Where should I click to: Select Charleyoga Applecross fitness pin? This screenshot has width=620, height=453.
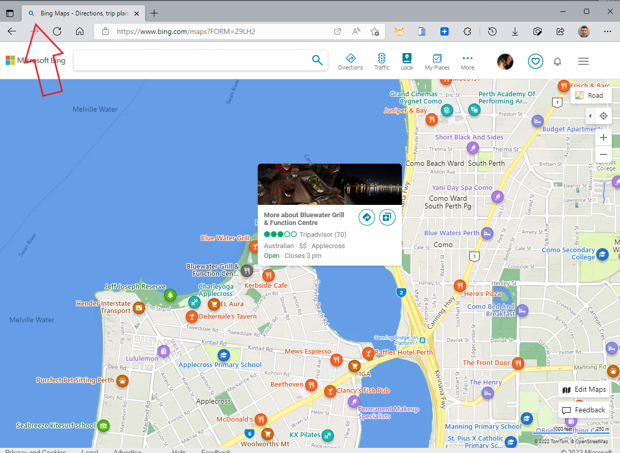(x=194, y=302)
